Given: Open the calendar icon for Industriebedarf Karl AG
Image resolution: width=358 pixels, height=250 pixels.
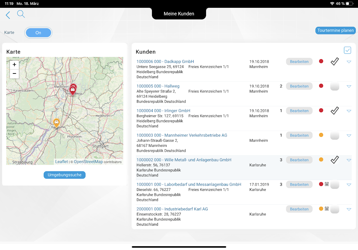Looking at the screenshot, I should 327,208.
